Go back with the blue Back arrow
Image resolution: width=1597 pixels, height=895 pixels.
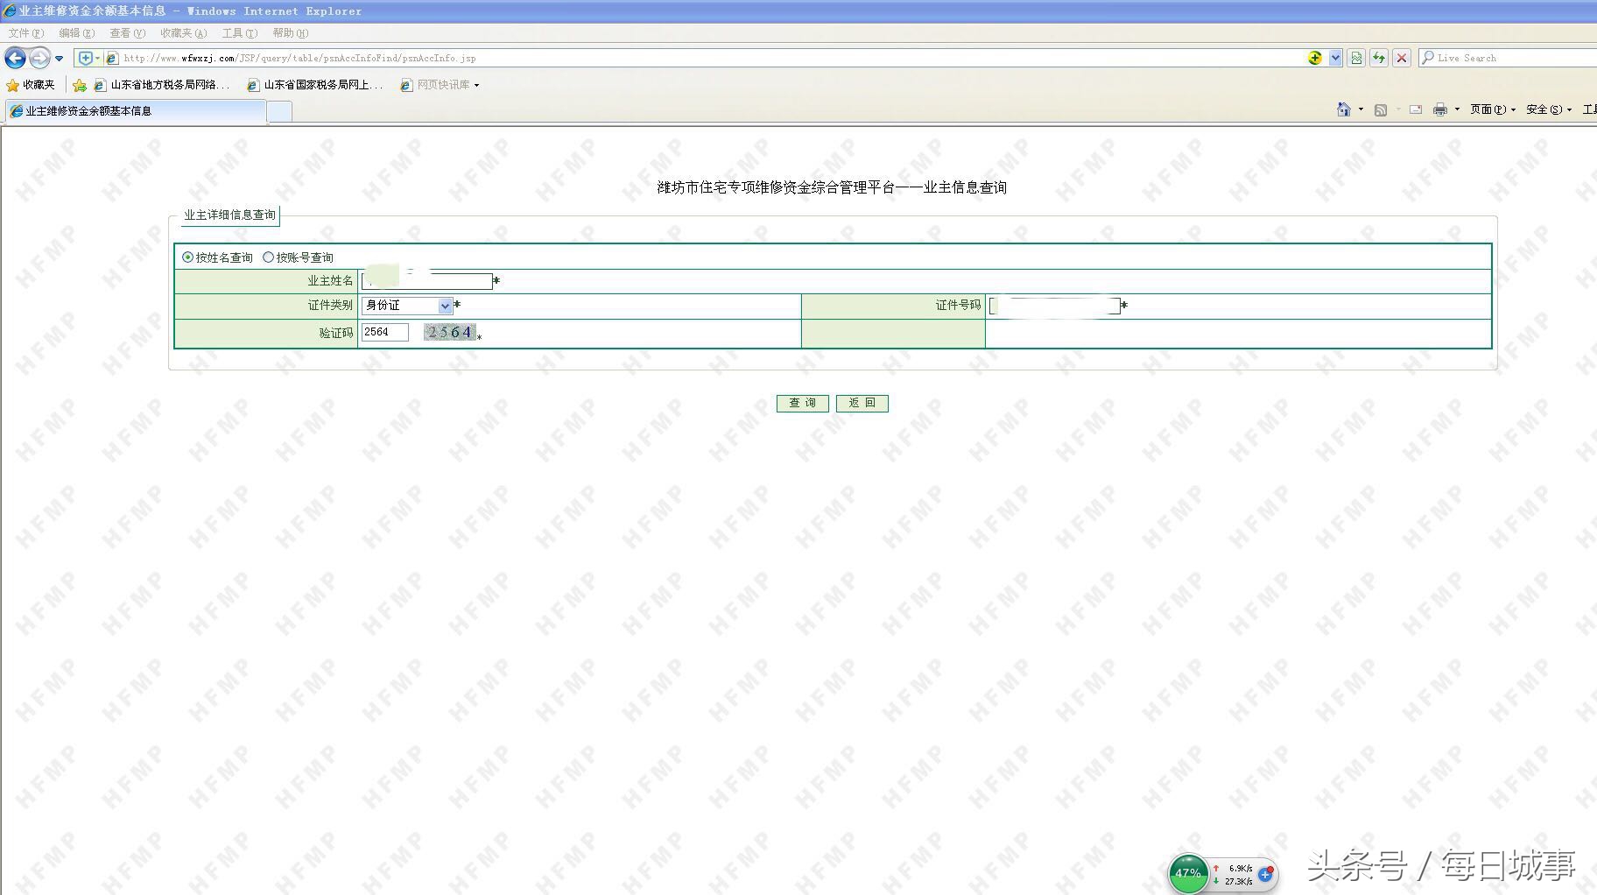(15, 58)
